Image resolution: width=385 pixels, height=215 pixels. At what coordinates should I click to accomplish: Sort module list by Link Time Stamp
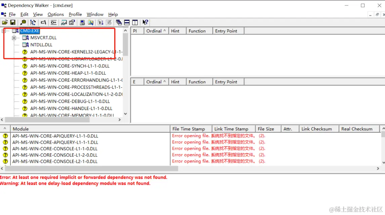234,129
